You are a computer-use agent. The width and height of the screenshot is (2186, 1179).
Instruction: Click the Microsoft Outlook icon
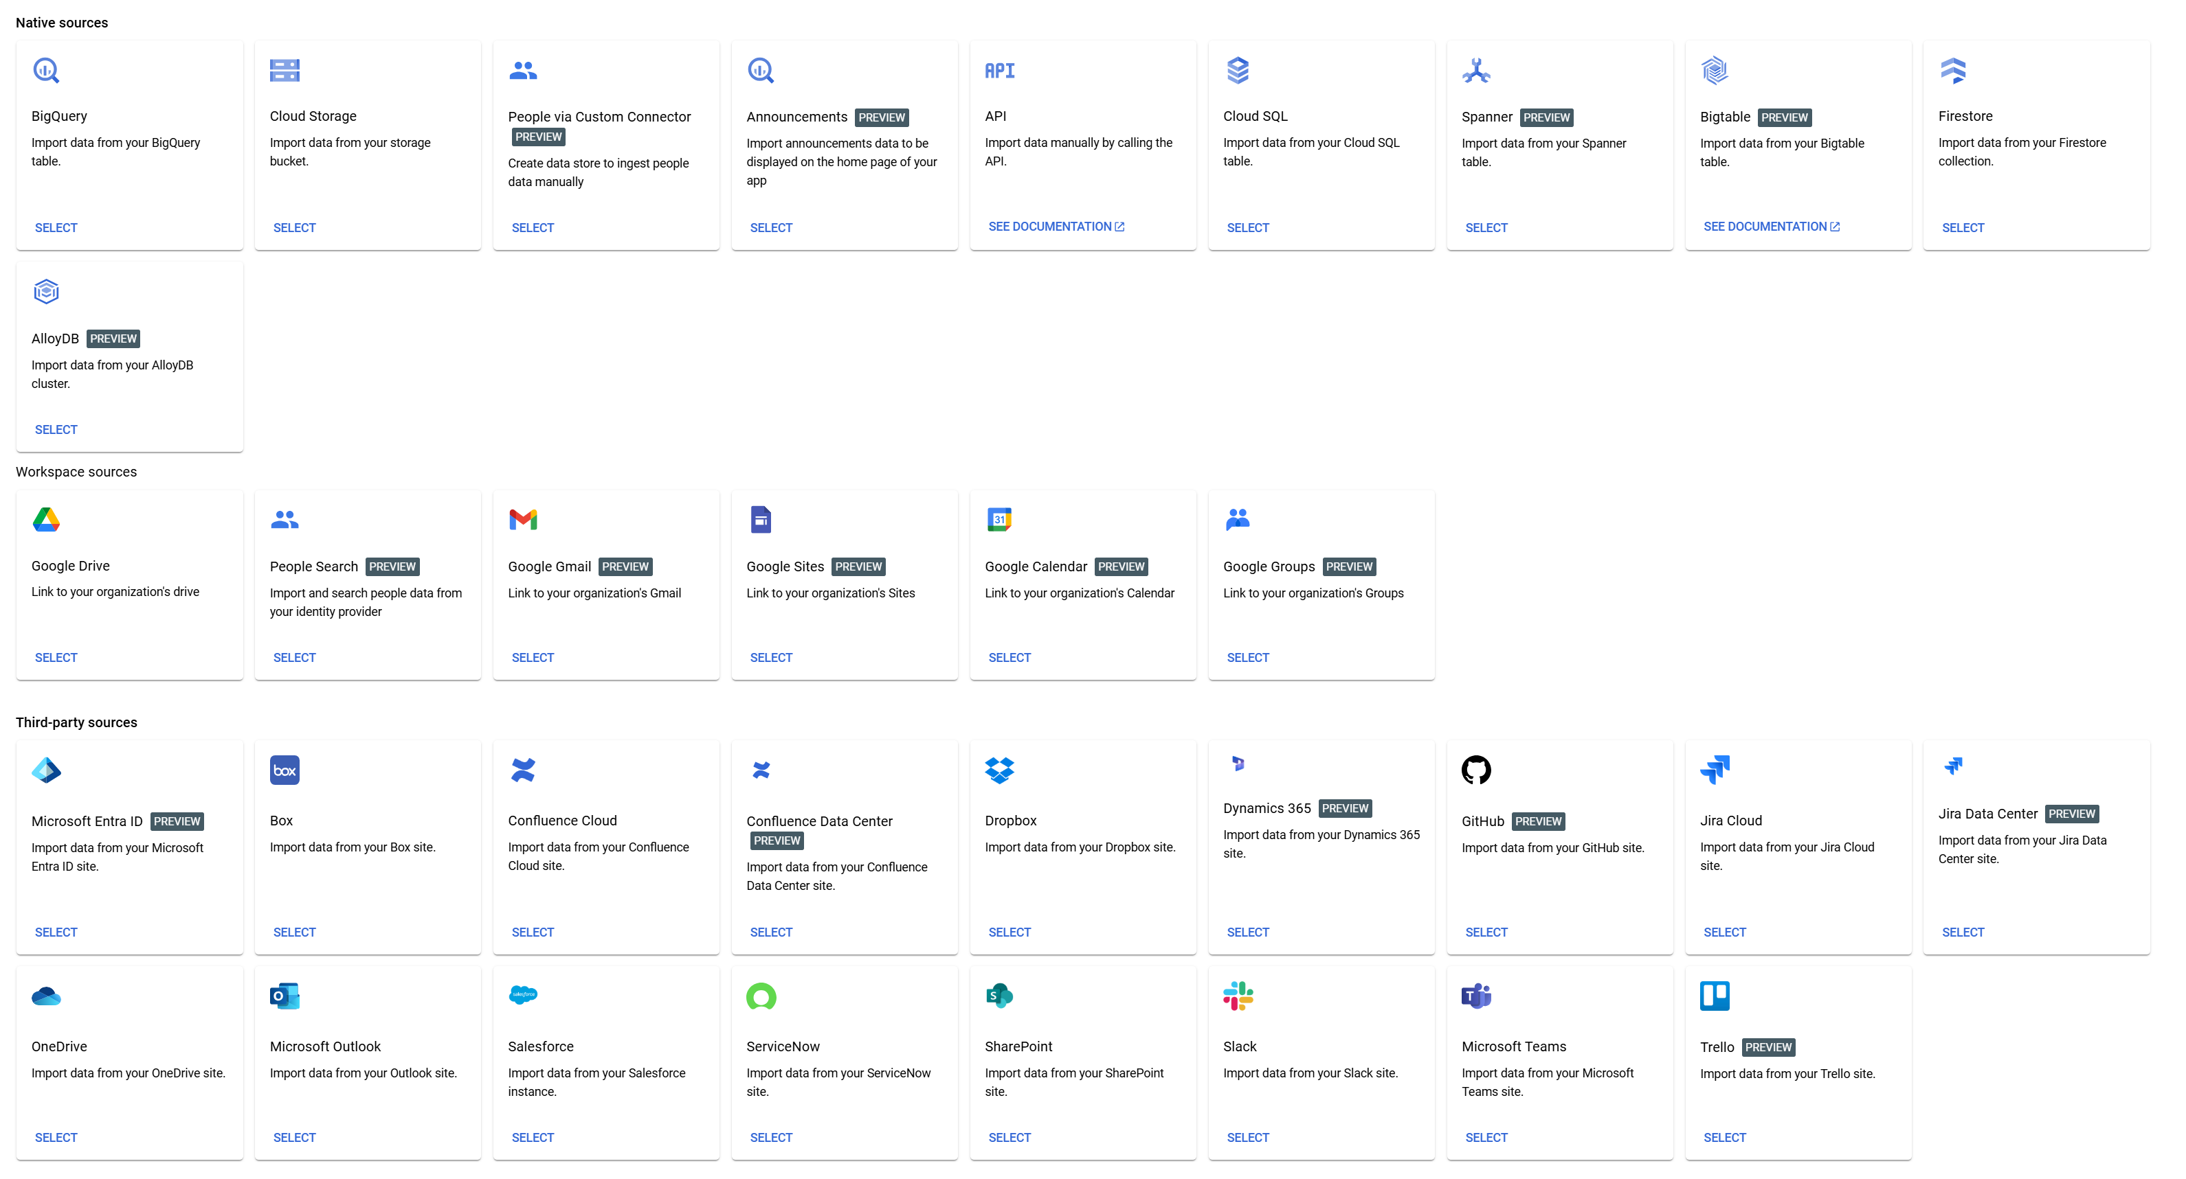pyautogui.click(x=285, y=996)
